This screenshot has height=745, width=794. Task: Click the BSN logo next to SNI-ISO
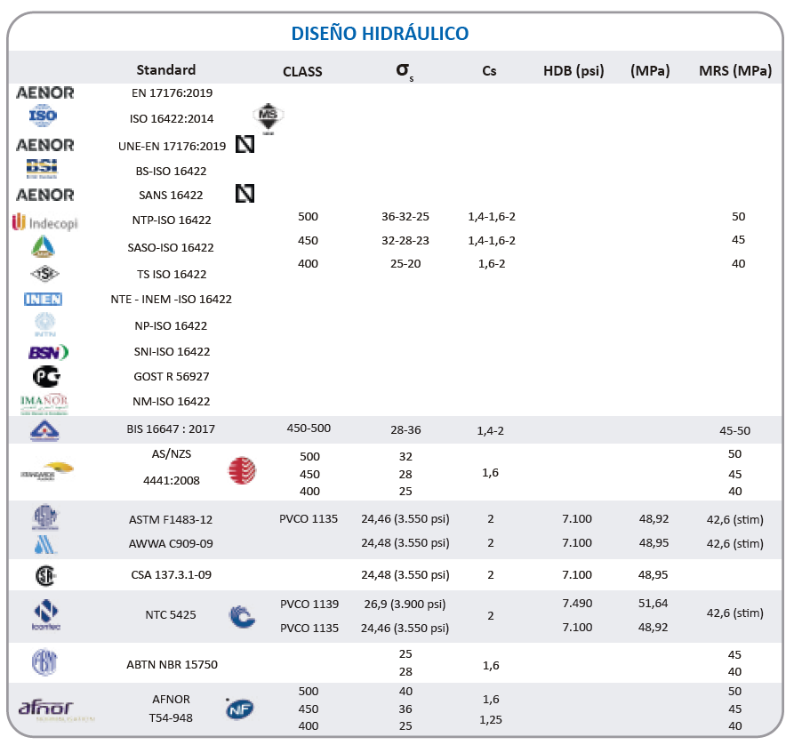click(x=49, y=352)
